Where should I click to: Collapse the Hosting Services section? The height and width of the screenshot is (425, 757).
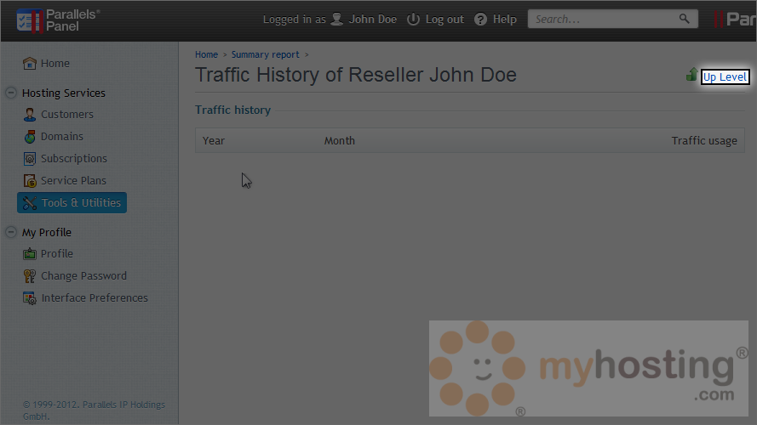(x=11, y=93)
